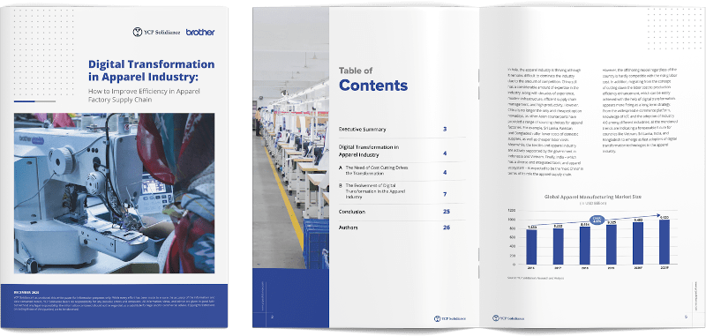The height and width of the screenshot is (336, 706).
Task: Click page number 26 beside Authors
Action: (x=447, y=228)
